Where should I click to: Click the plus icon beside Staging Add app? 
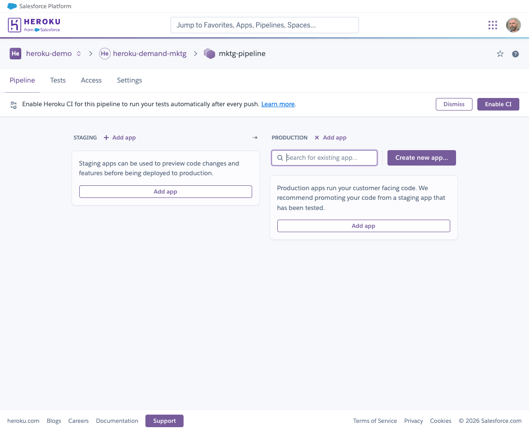[106, 138]
